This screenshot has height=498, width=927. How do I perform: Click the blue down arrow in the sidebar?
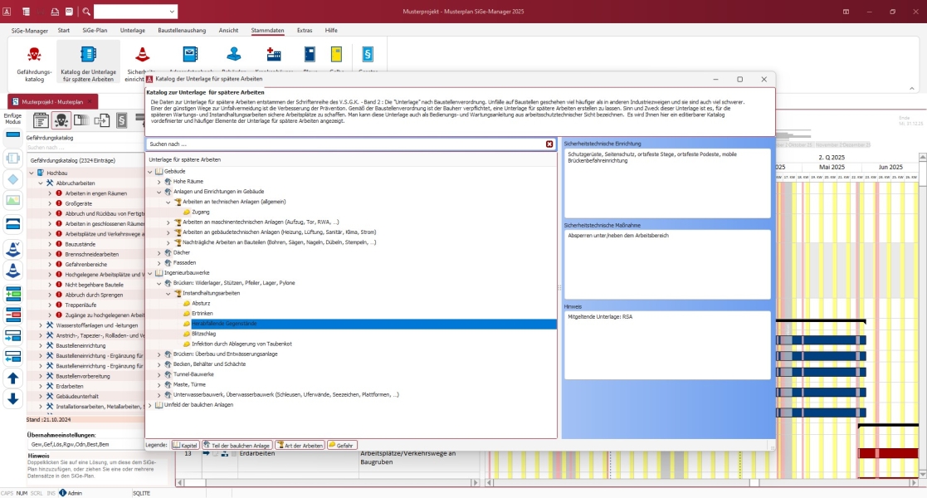pos(13,399)
